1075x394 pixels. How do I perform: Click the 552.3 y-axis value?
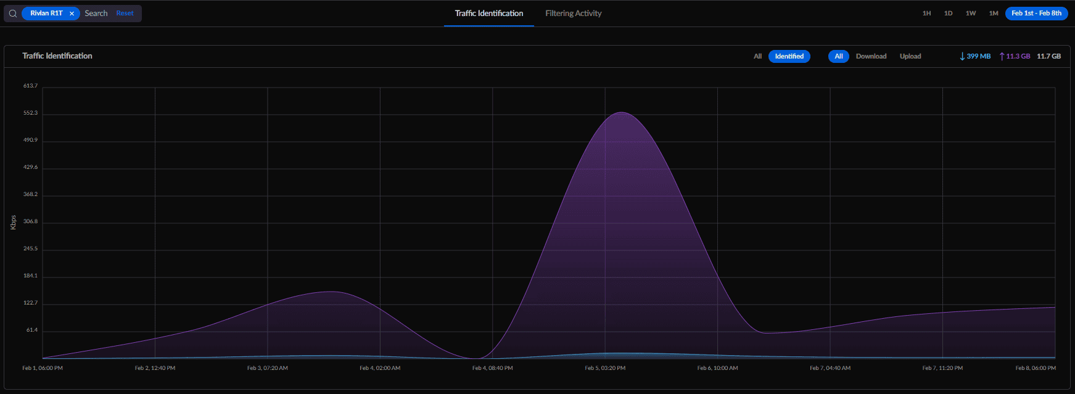(30, 113)
